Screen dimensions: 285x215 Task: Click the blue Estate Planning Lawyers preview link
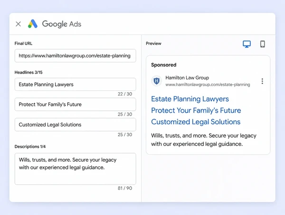[190, 99]
